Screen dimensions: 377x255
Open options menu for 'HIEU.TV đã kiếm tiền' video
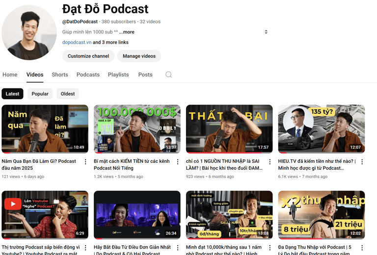362,162
